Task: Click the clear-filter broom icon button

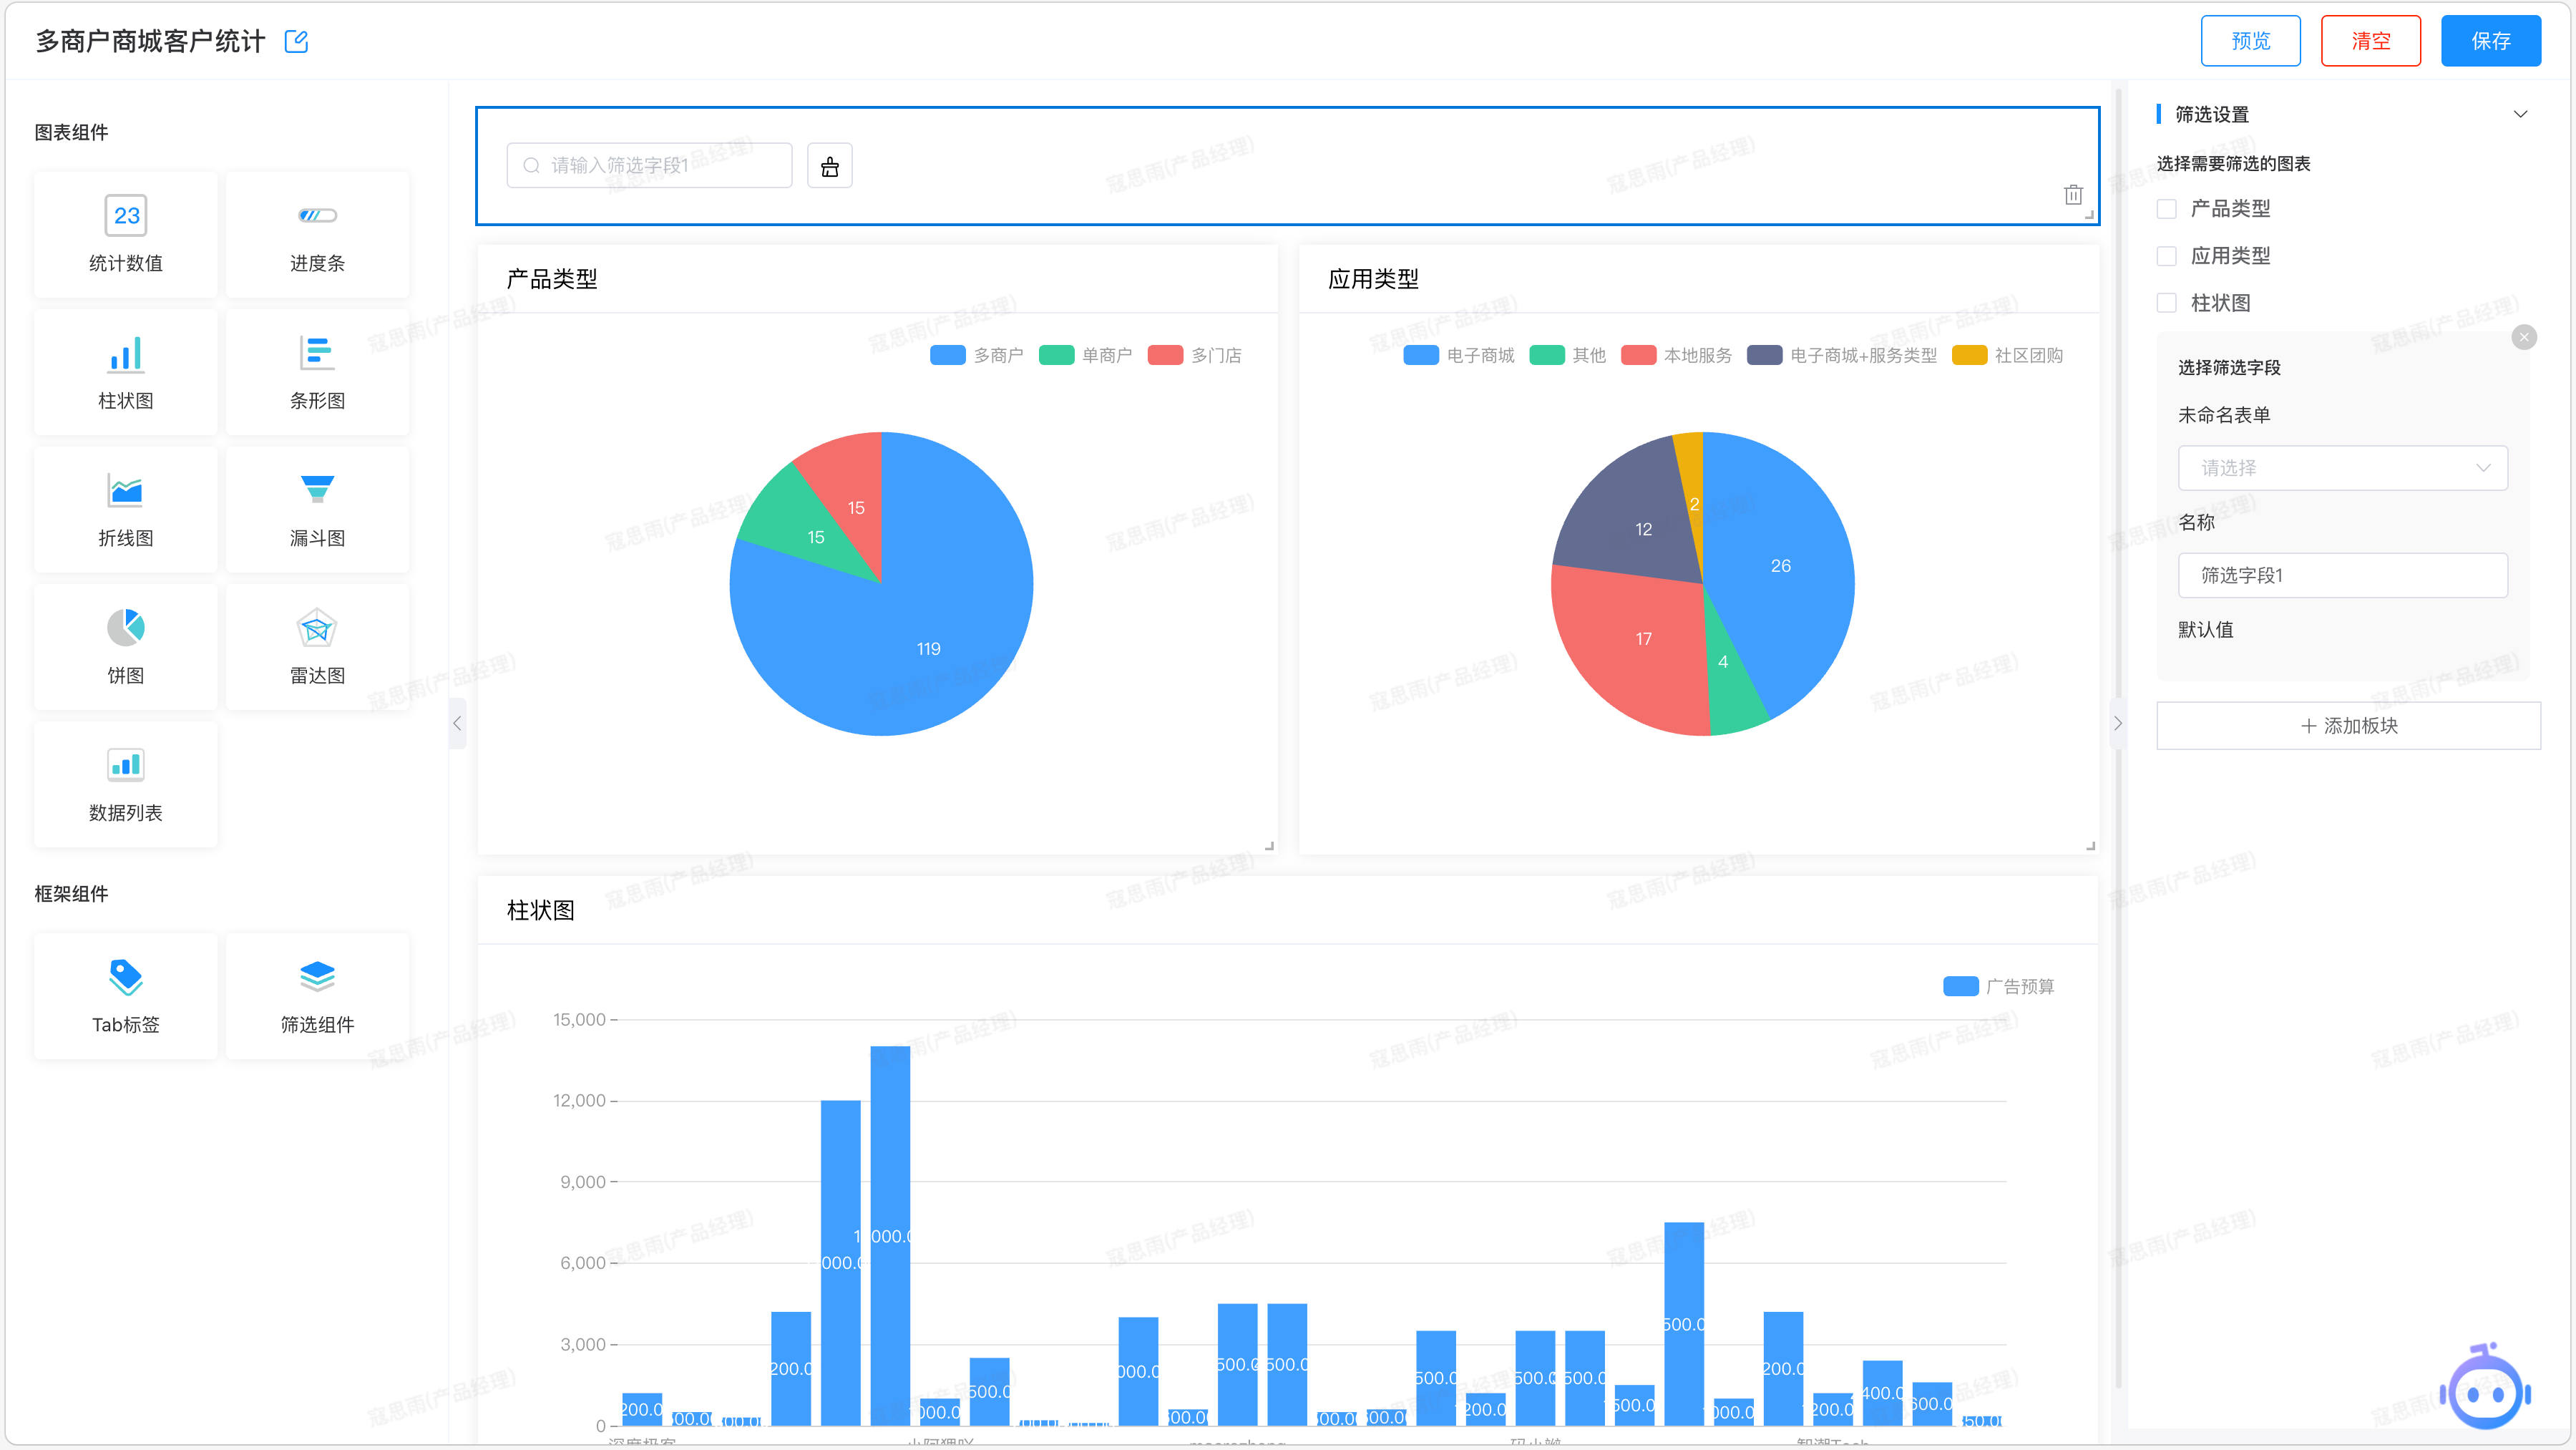Action: point(829,166)
